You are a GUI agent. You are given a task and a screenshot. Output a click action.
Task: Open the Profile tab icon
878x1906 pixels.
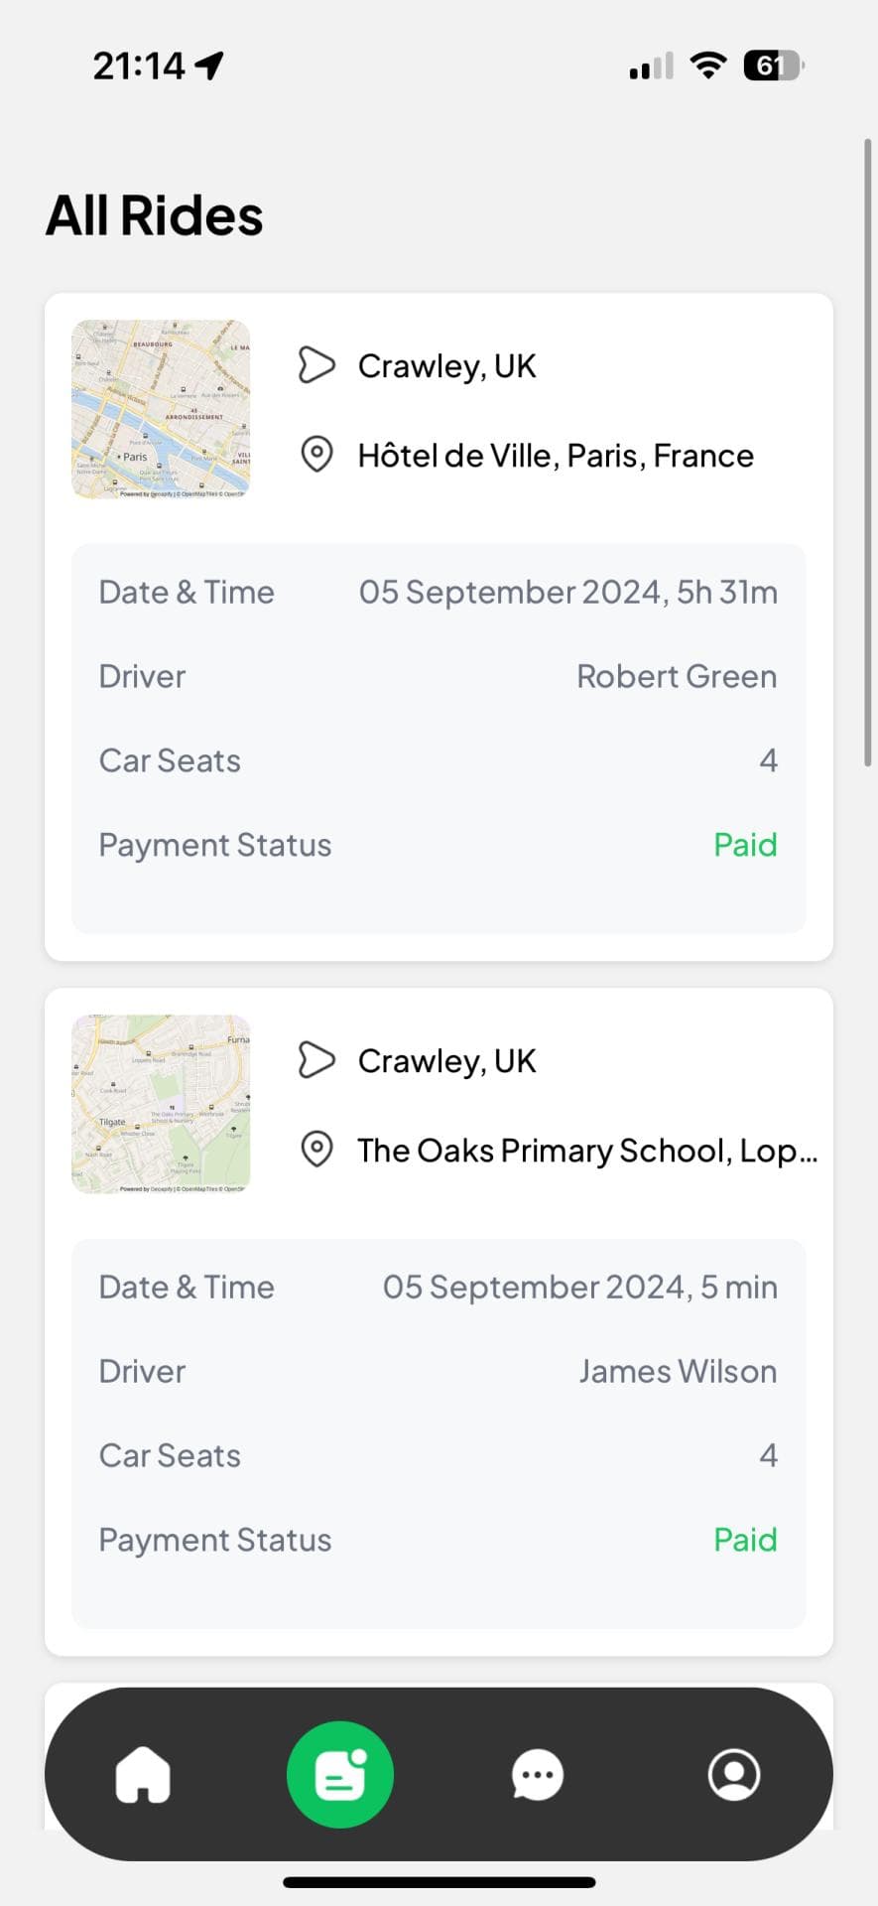(x=734, y=1774)
